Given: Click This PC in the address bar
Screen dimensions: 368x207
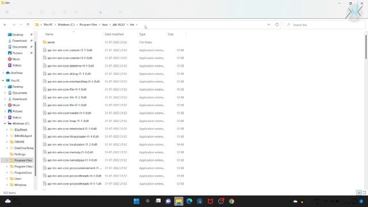Looking at the screenshot, I should point(48,25).
